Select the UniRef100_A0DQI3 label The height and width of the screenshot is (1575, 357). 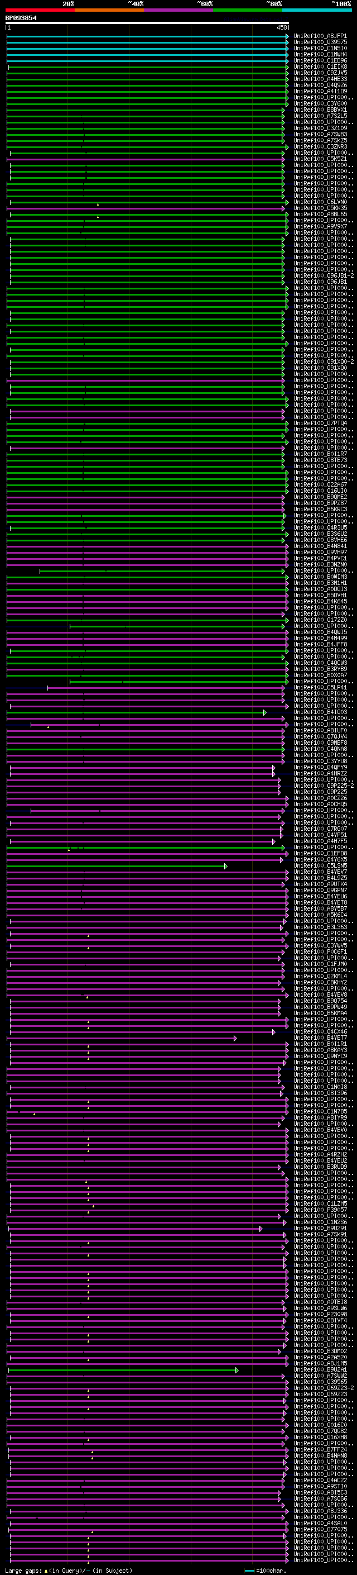pyautogui.click(x=320, y=589)
